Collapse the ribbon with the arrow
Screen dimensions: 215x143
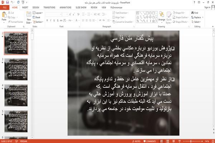click(x=212, y=27)
